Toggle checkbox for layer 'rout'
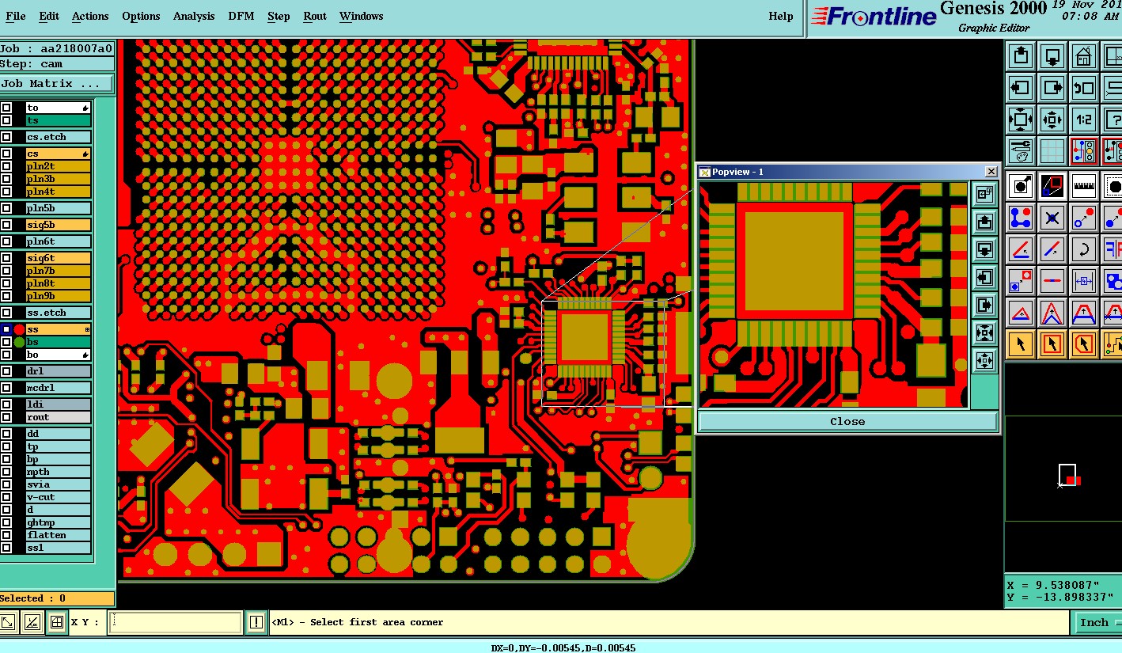Image resolution: width=1122 pixels, height=653 pixels. pos(6,417)
